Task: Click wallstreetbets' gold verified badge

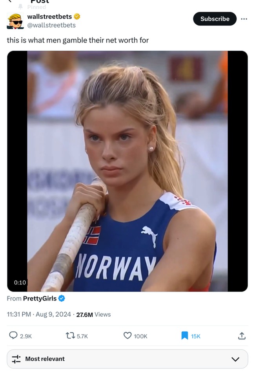Action: (77, 16)
